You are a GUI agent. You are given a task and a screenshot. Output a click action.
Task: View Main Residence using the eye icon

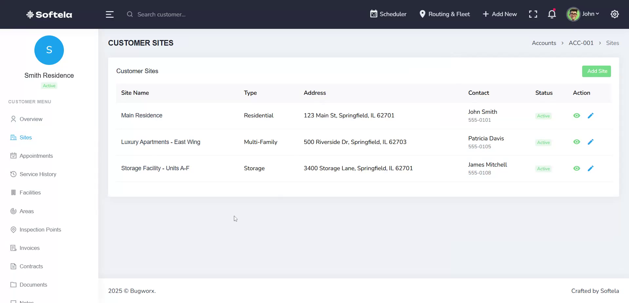pos(577,115)
